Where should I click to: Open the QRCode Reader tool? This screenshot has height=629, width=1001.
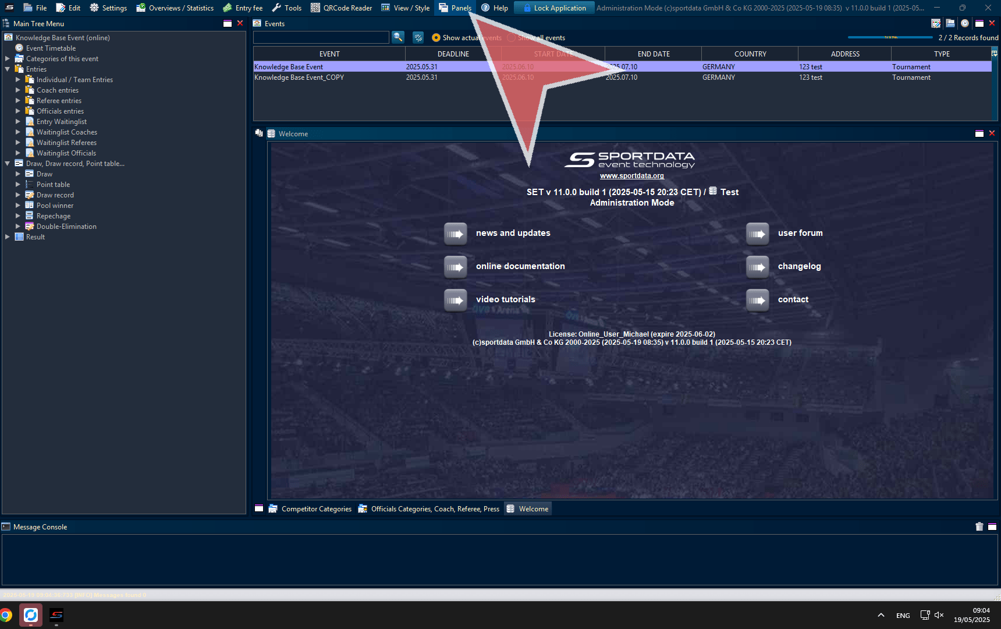pyautogui.click(x=341, y=8)
